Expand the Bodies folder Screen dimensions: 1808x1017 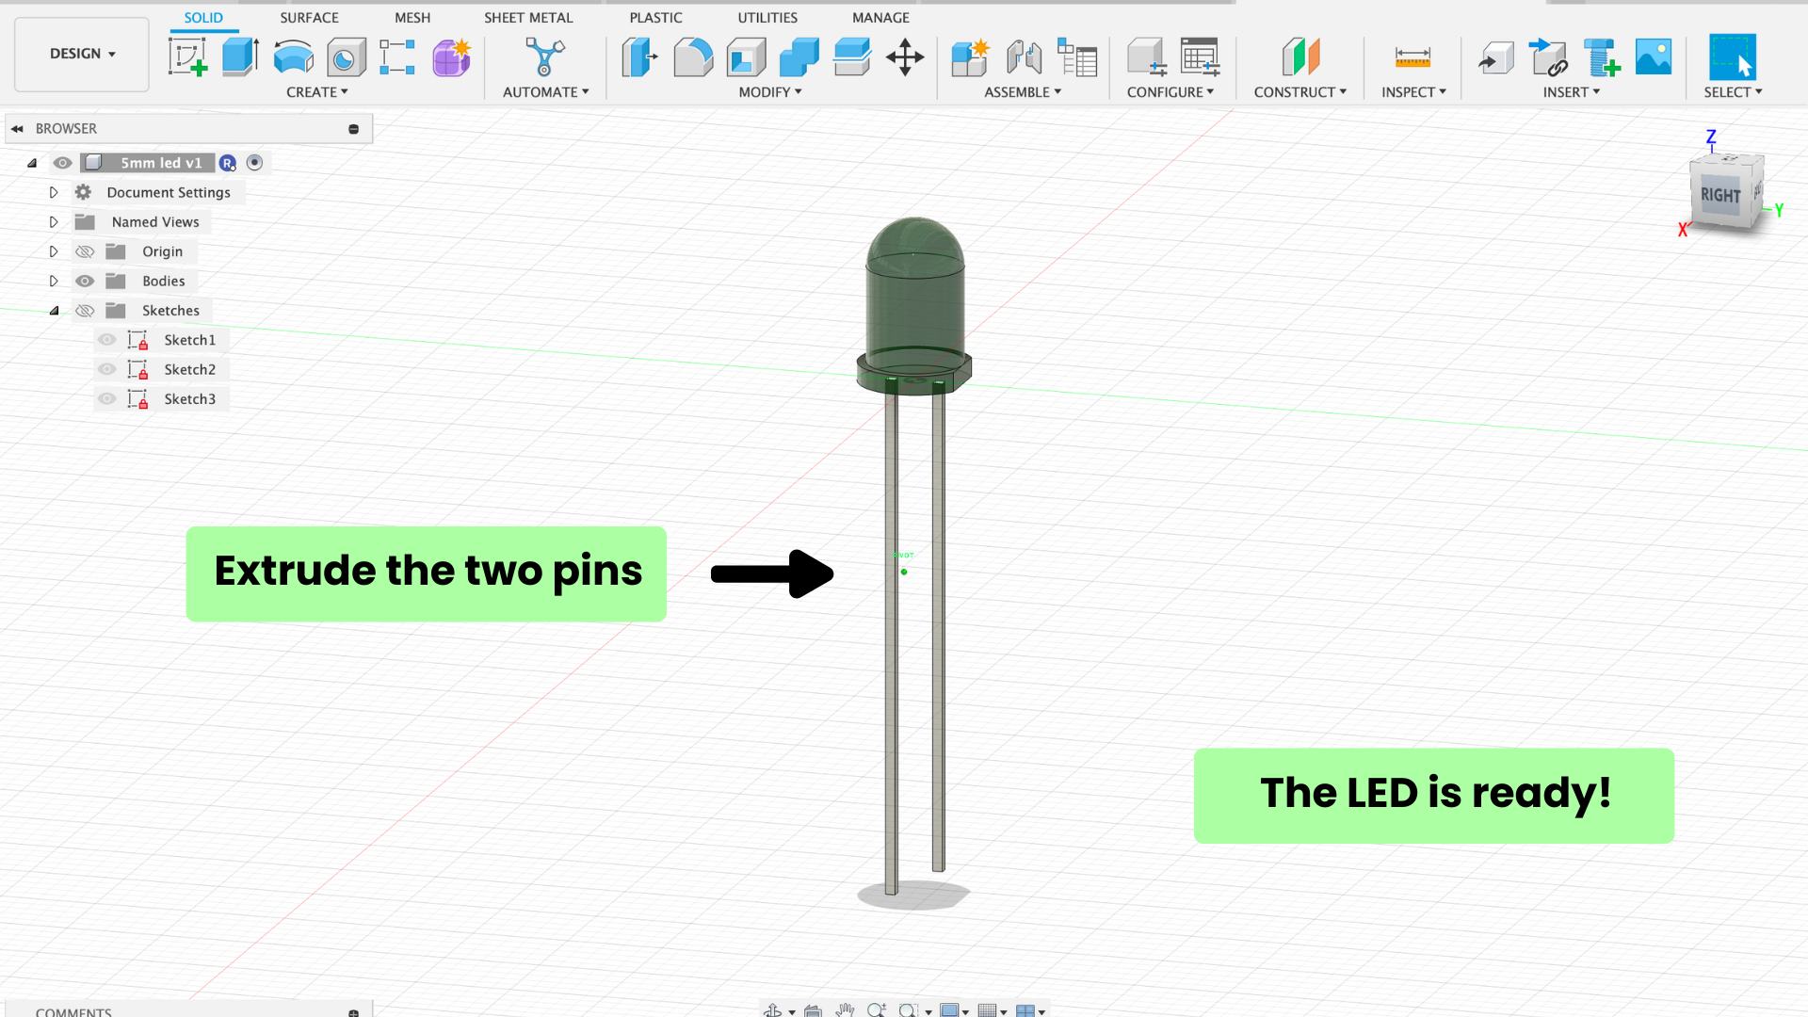pyautogui.click(x=54, y=281)
